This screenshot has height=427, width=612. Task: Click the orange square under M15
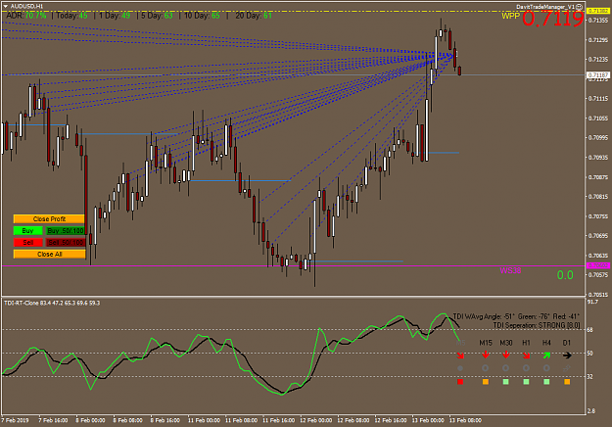(486, 382)
